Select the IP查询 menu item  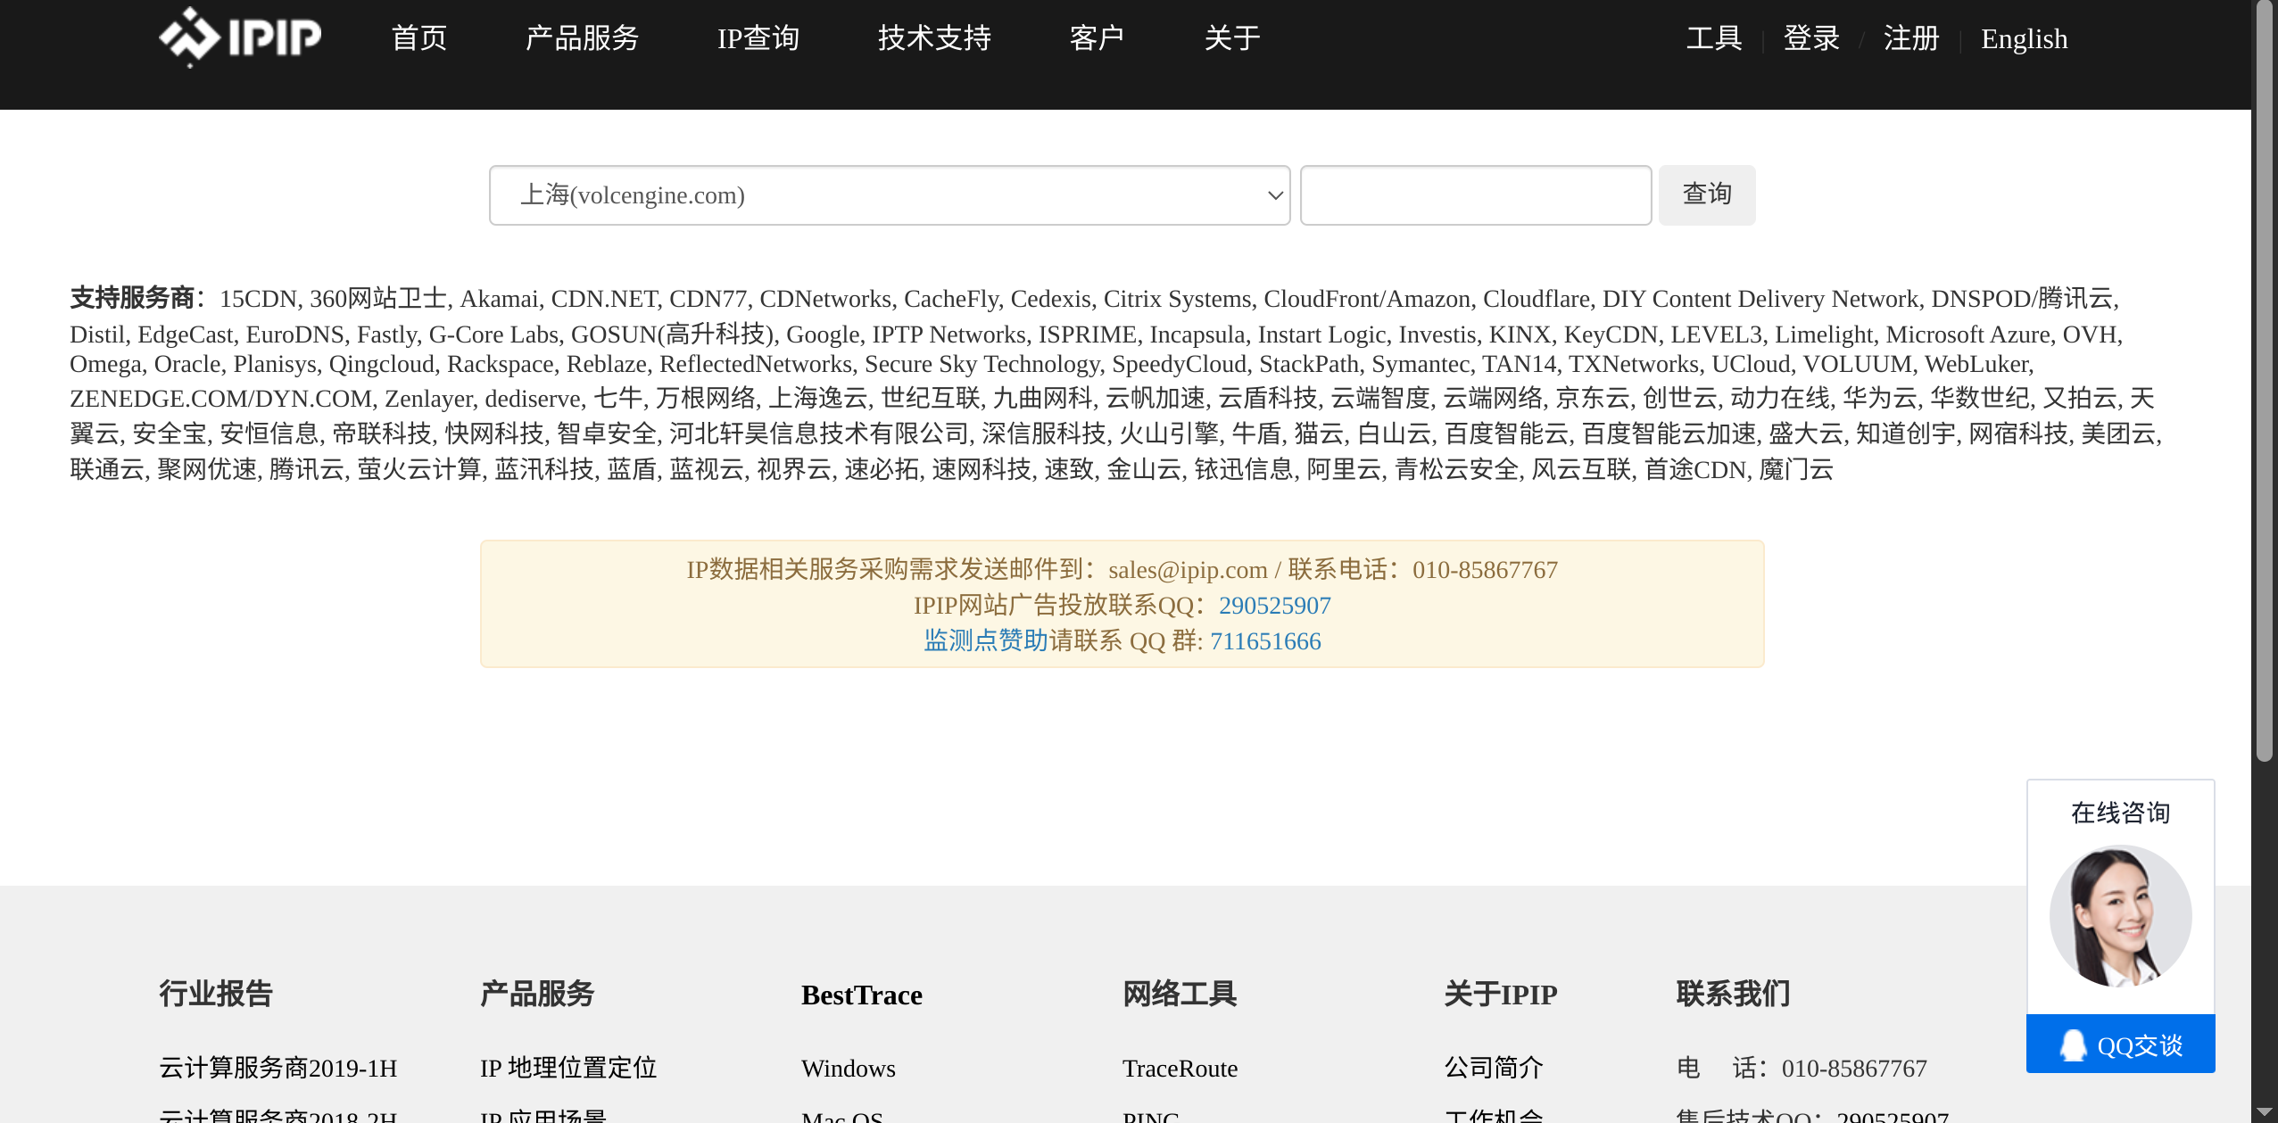pos(758,38)
